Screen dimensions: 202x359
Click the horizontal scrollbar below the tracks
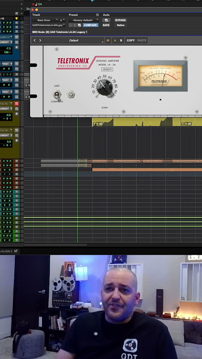click(x=55, y=245)
